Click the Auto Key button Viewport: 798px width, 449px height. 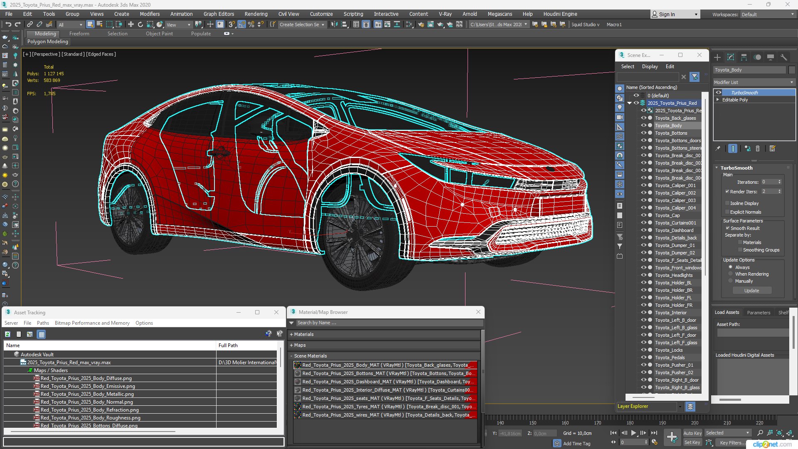692,433
